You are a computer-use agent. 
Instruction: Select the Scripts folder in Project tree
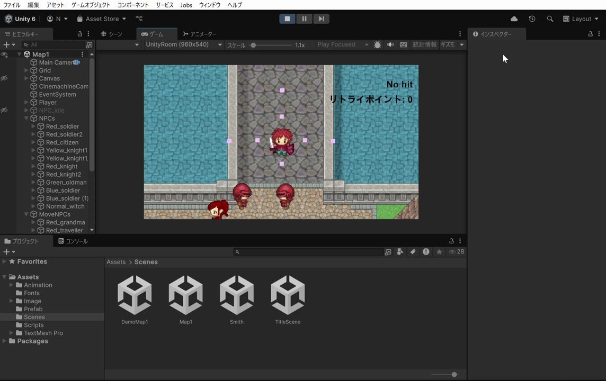pyautogui.click(x=33, y=325)
